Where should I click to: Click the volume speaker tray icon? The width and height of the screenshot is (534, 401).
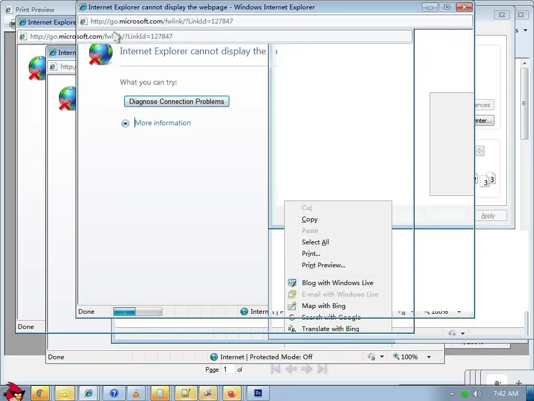click(x=477, y=394)
